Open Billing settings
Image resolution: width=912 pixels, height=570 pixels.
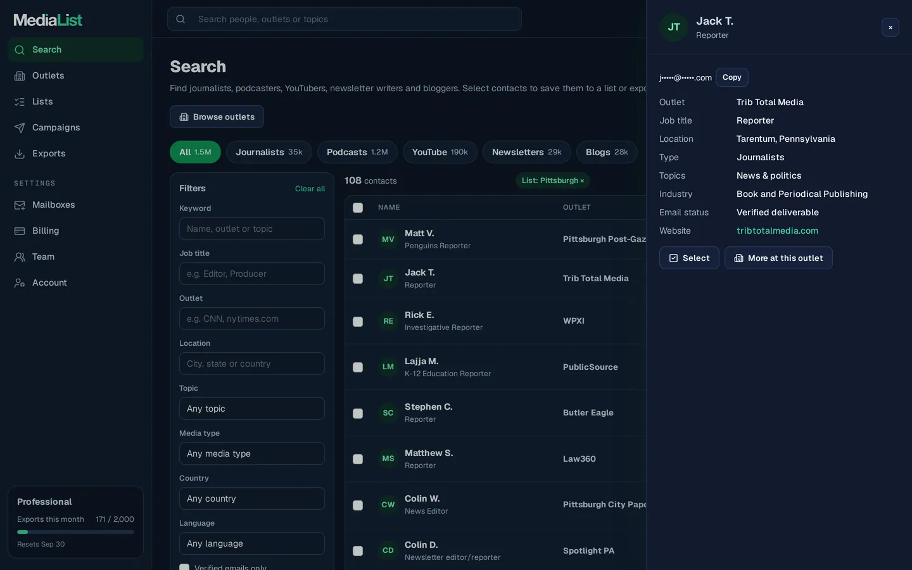pyautogui.click(x=75, y=231)
